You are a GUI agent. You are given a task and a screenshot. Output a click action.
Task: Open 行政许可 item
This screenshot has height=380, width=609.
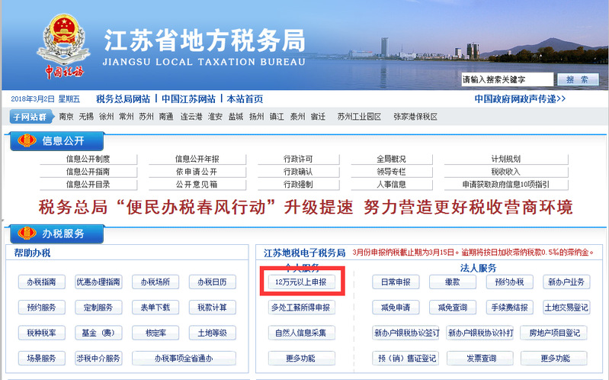pyautogui.click(x=298, y=159)
